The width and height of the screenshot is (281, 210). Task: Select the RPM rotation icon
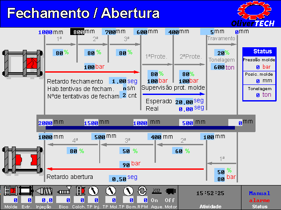142,191
